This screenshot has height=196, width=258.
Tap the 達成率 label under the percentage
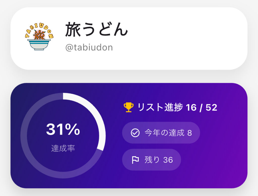click(x=63, y=148)
